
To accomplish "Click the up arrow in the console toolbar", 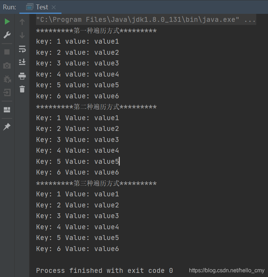I will pos(22,22).
